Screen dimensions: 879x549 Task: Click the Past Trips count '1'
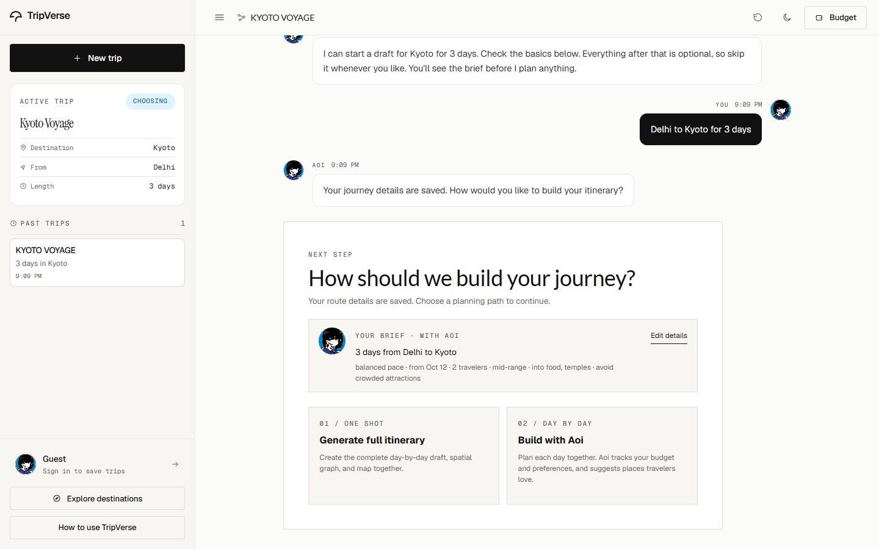click(183, 223)
